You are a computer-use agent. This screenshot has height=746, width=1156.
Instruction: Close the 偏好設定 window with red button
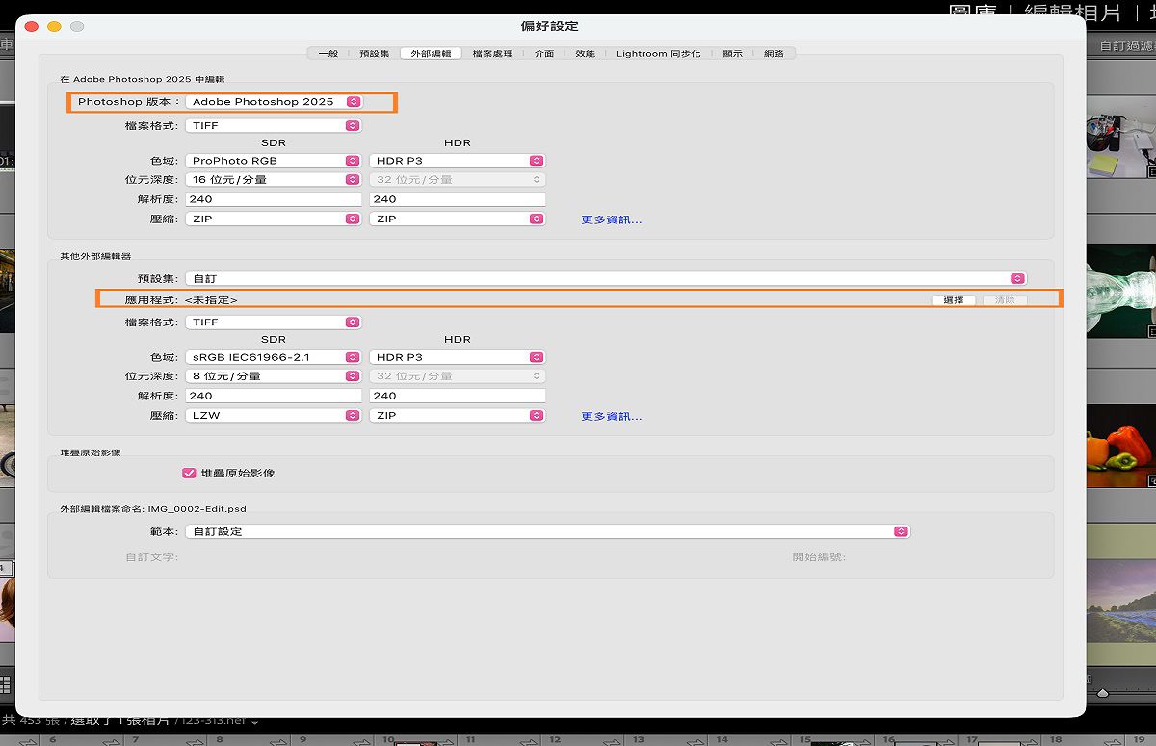click(31, 26)
